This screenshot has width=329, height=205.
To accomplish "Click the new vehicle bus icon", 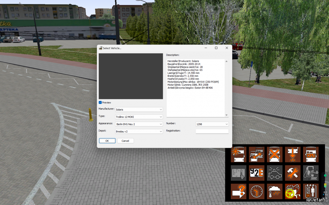I will coord(239,155).
